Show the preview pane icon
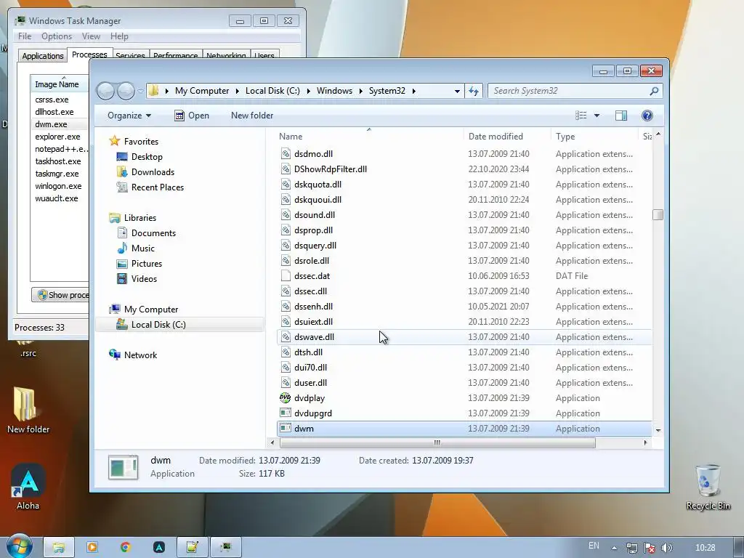The height and width of the screenshot is (558, 744). click(x=621, y=116)
